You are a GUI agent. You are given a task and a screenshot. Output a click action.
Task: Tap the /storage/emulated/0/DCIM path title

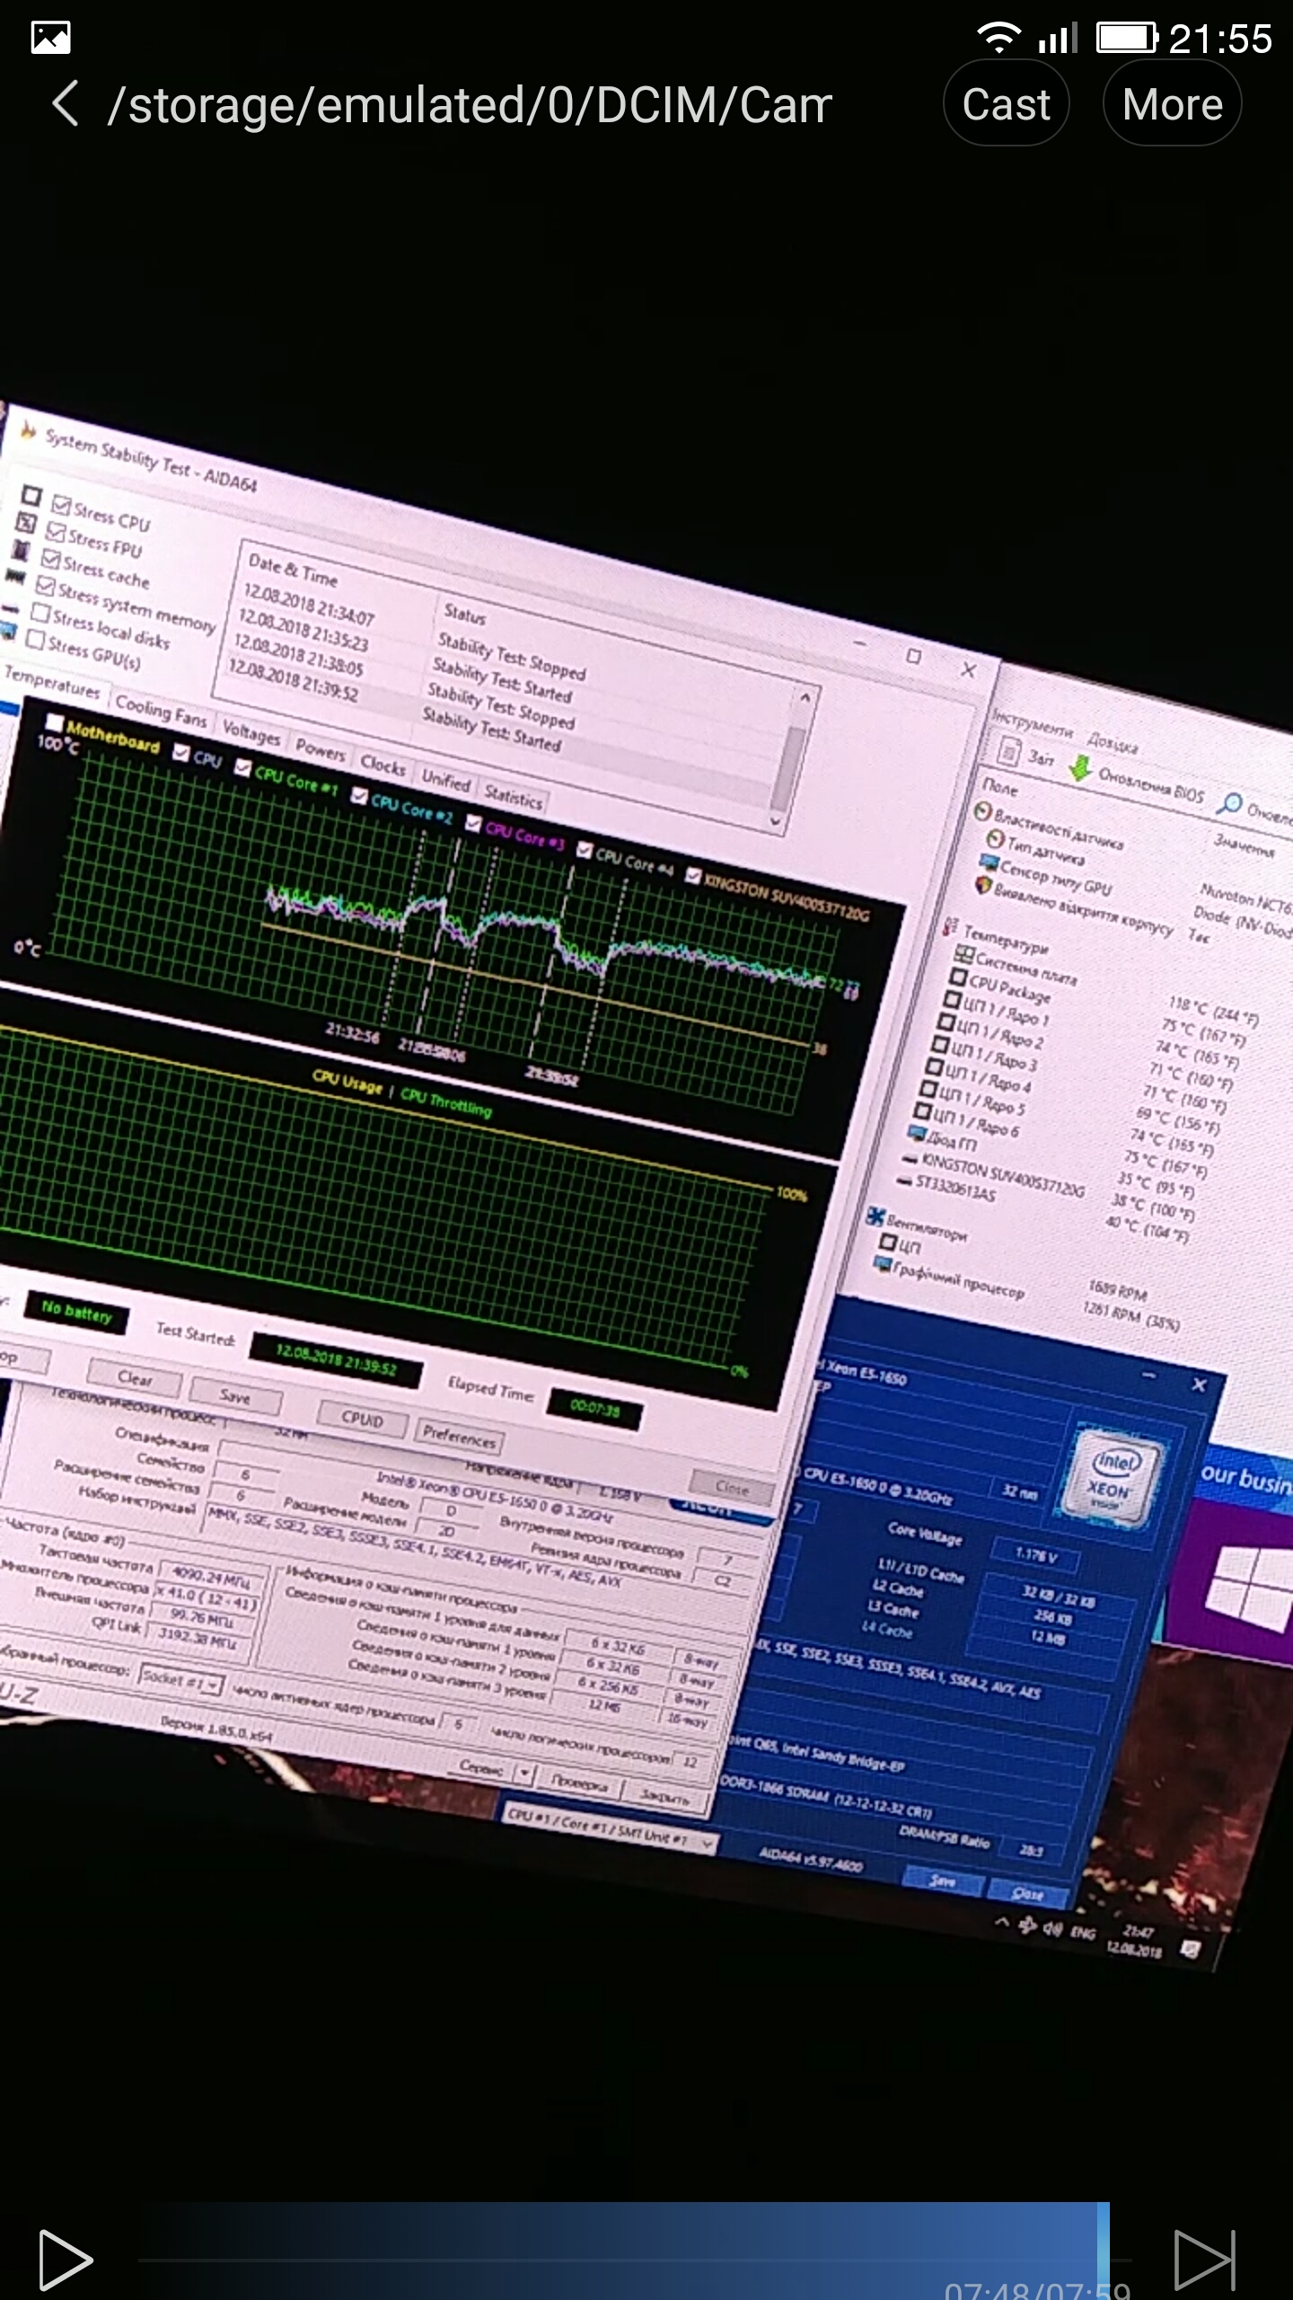[470, 105]
